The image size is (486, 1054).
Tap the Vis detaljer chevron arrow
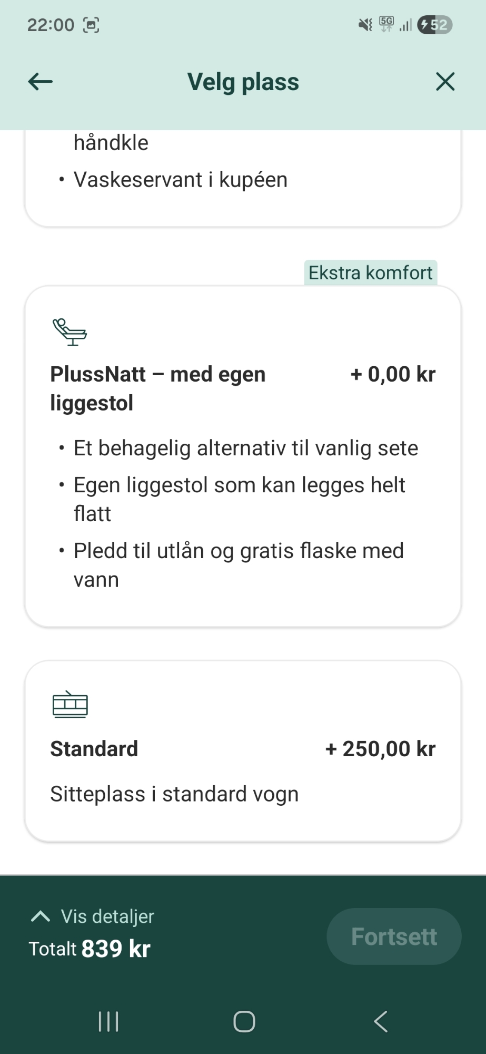(x=41, y=916)
